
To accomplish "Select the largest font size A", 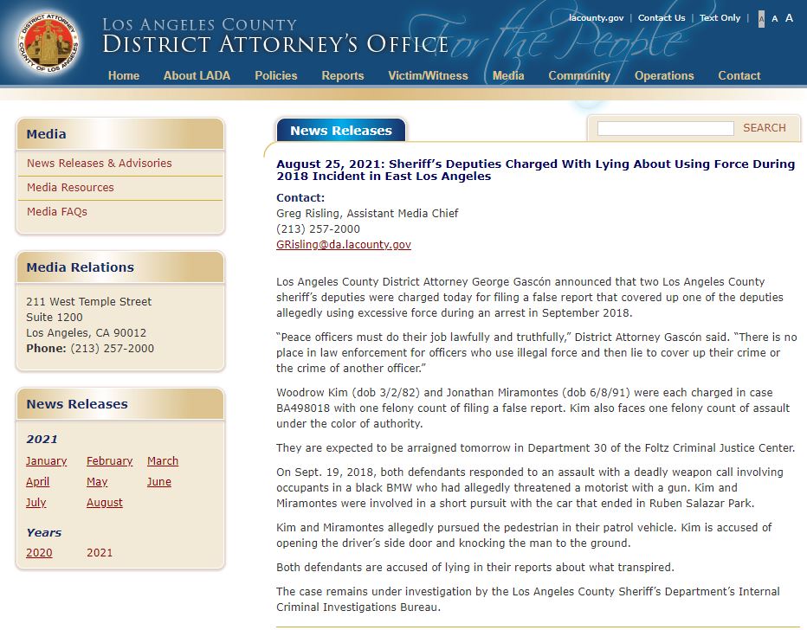I will [x=789, y=18].
